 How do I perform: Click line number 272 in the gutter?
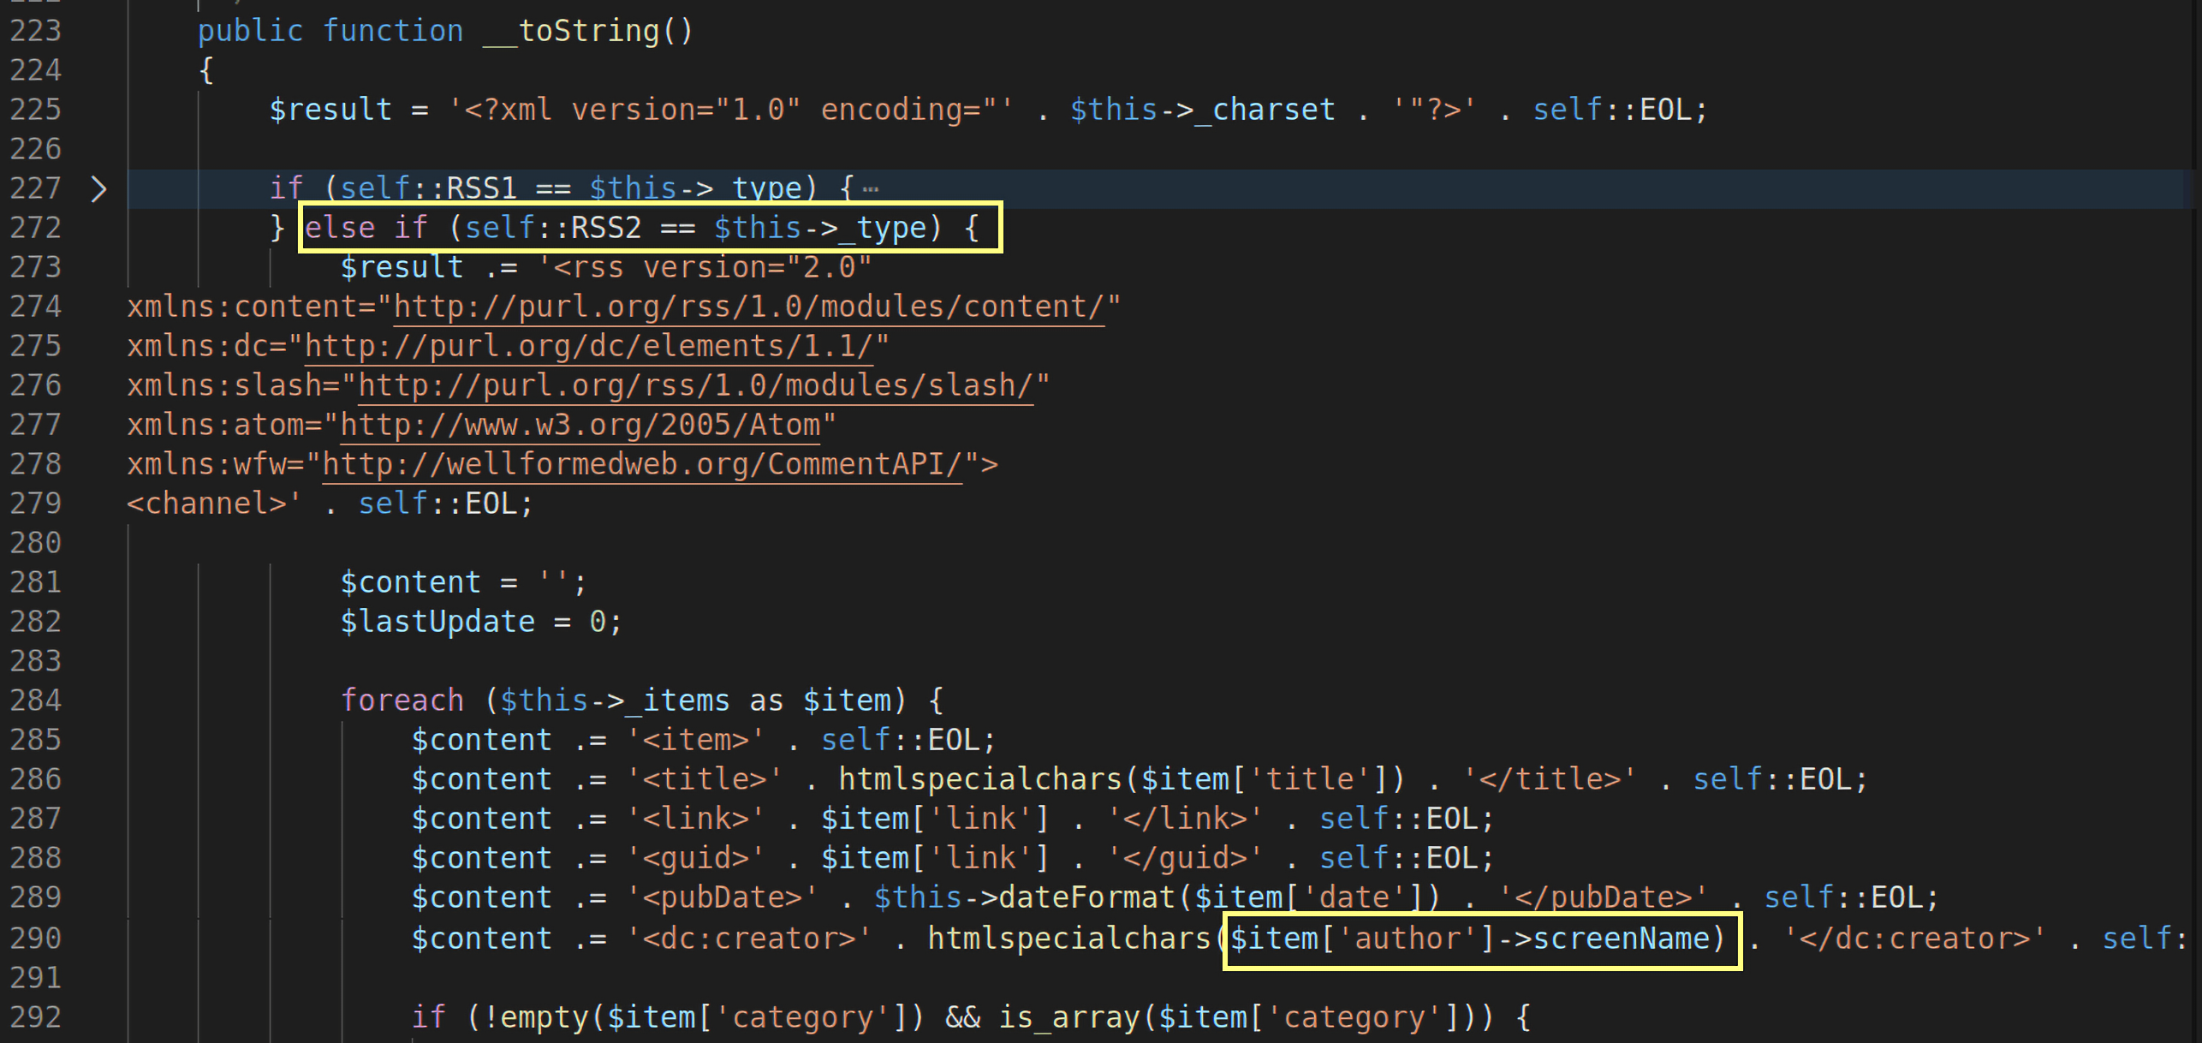[35, 228]
